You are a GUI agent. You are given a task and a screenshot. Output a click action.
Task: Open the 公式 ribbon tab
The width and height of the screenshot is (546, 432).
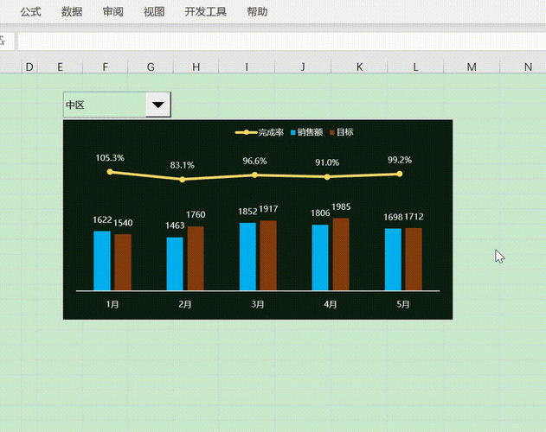[x=30, y=12]
